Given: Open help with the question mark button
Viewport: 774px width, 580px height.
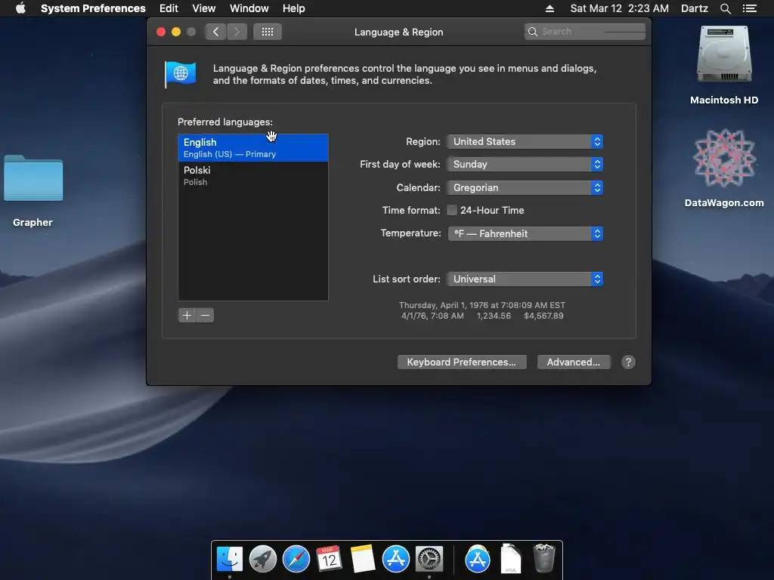Looking at the screenshot, I should pos(628,362).
